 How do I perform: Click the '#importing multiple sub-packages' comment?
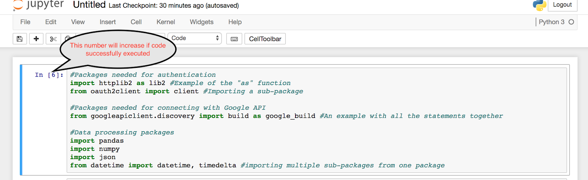343,166
